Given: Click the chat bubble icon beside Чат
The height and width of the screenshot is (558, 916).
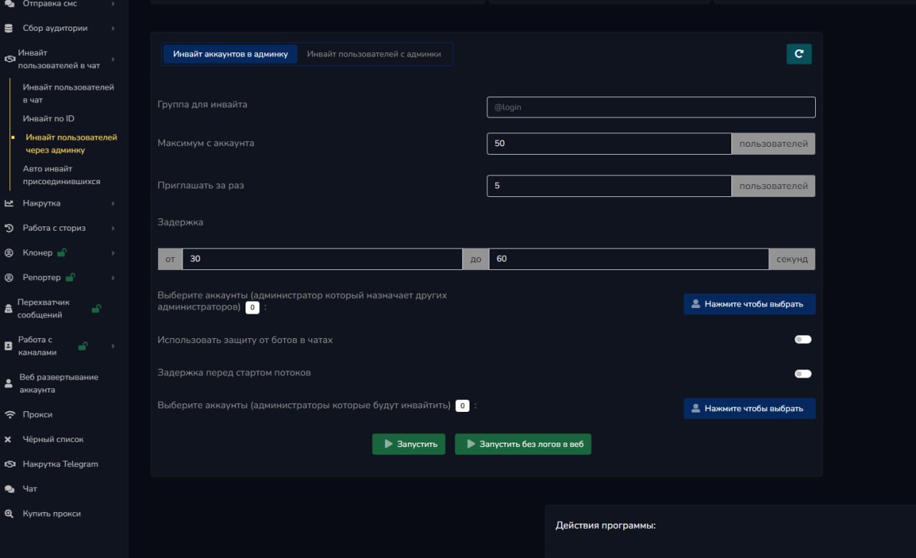Looking at the screenshot, I should [x=9, y=489].
